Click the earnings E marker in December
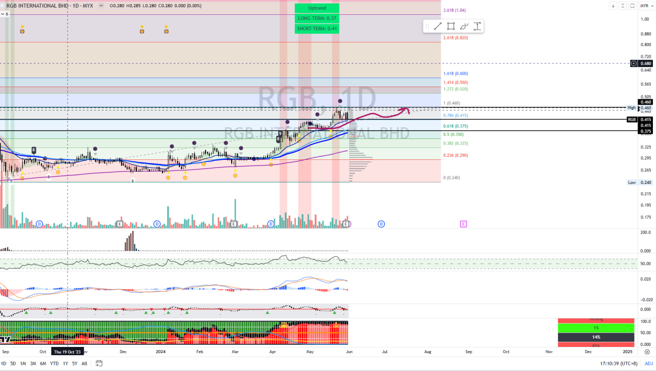 pos(120,224)
